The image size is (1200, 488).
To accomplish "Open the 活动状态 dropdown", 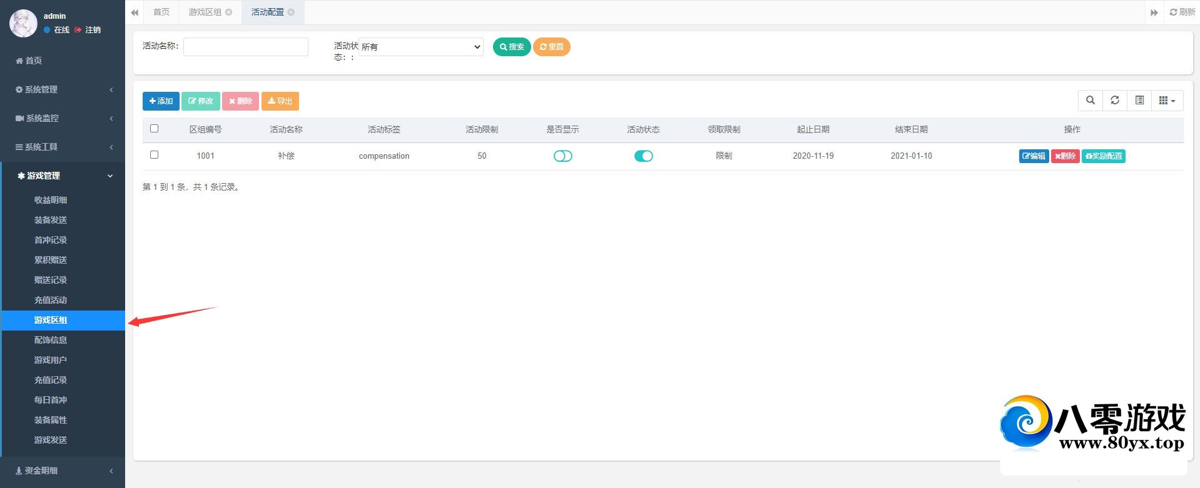I will click(x=421, y=47).
